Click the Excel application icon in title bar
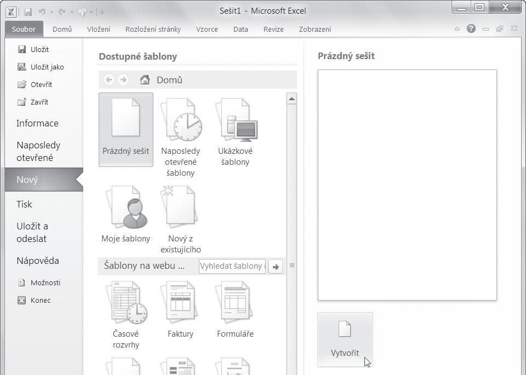 (11, 11)
